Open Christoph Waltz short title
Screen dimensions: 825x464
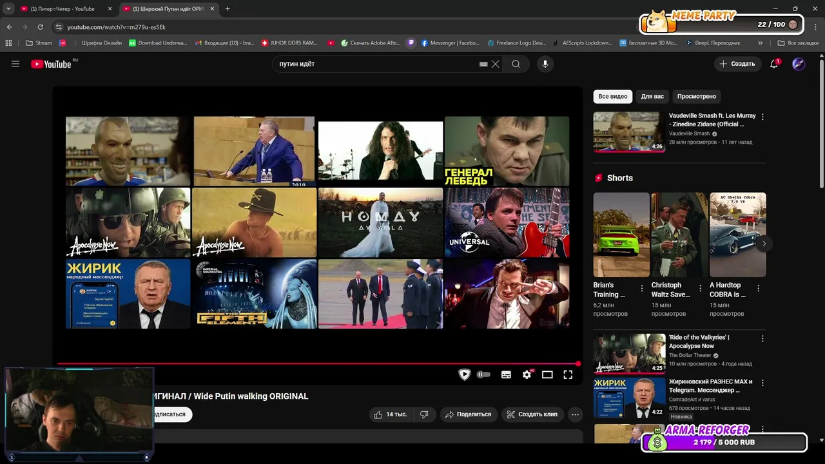(x=670, y=289)
